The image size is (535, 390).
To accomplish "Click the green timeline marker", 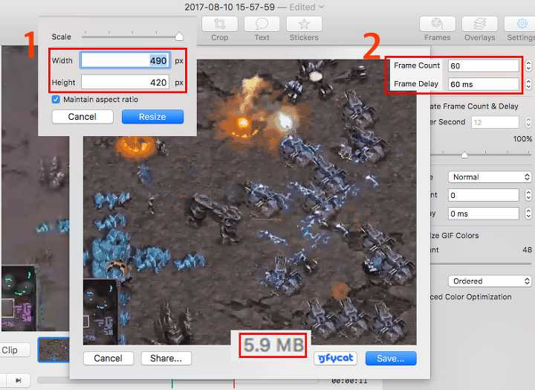I will point(172,384).
